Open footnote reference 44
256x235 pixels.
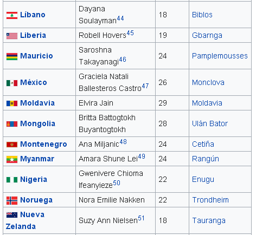(120, 18)
